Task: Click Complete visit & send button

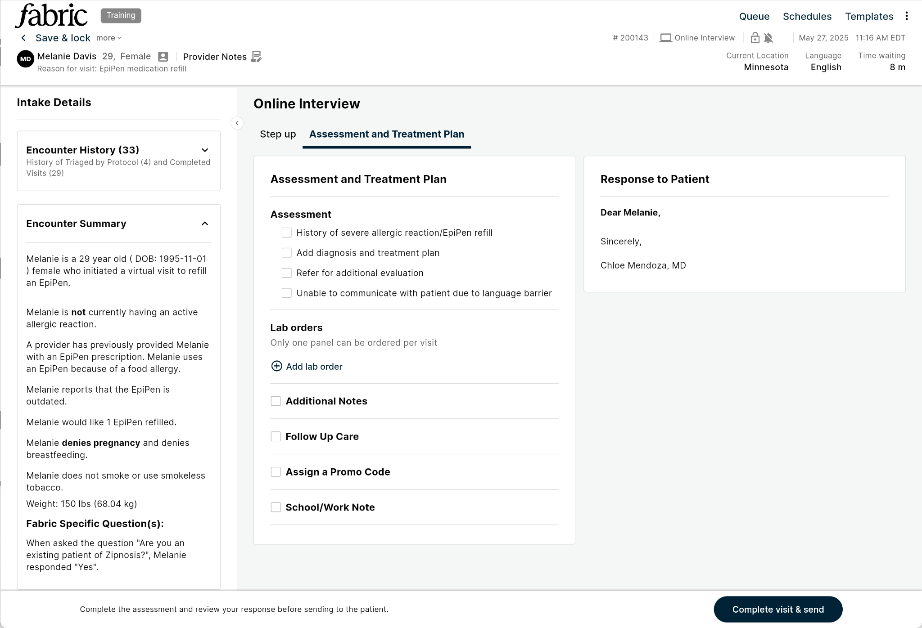Action: [777, 609]
